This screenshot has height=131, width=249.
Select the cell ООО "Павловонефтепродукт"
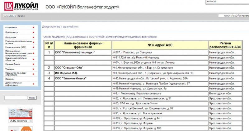coord(83,52)
